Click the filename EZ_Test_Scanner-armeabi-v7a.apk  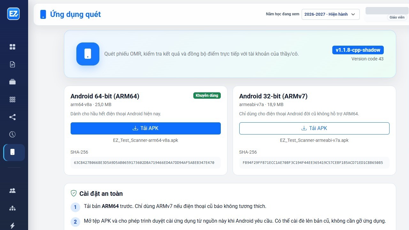314,140
